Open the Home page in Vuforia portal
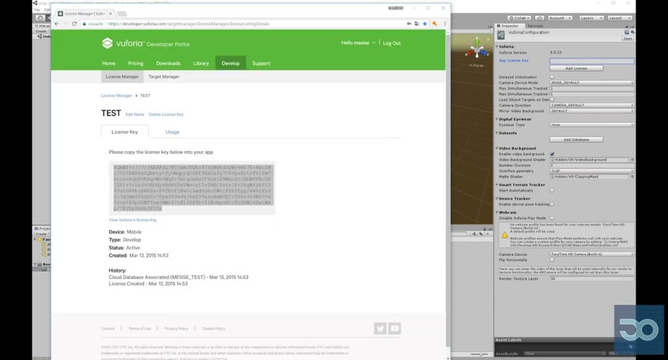 (x=109, y=63)
